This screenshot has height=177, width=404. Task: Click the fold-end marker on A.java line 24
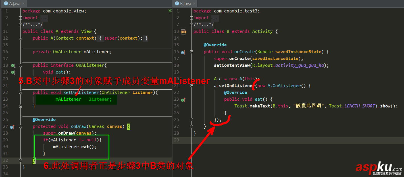coord(20,106)
